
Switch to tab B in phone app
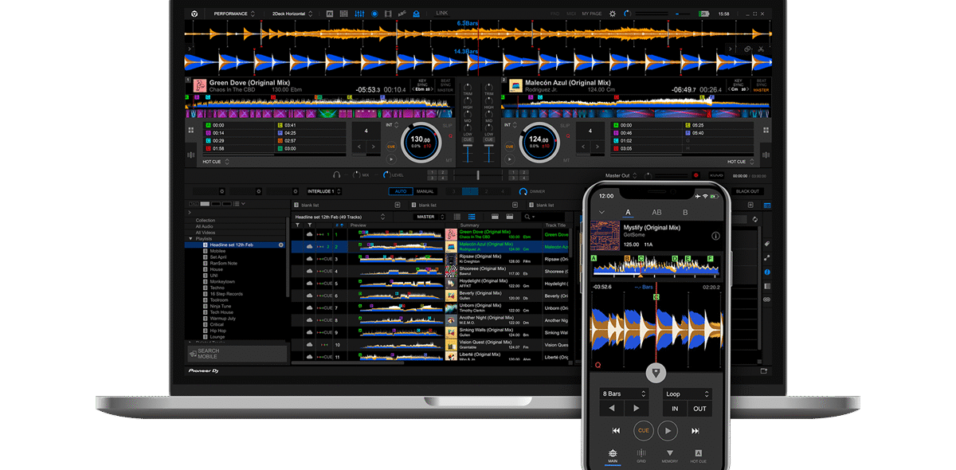685,212
